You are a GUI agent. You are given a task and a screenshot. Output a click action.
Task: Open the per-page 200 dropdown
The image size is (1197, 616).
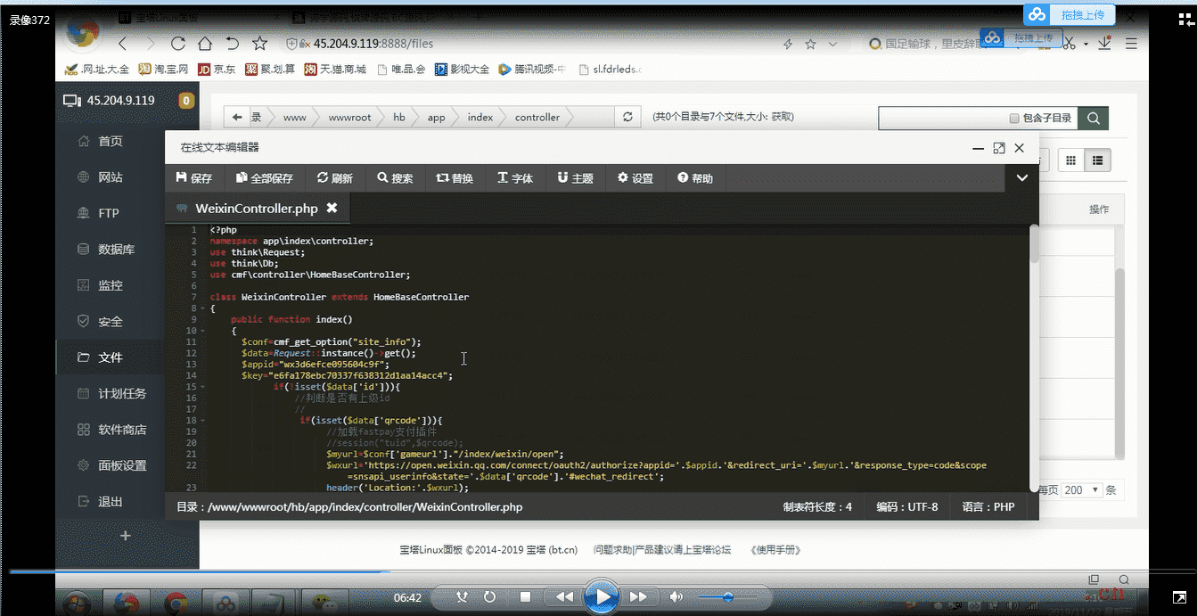[1082, 490]
